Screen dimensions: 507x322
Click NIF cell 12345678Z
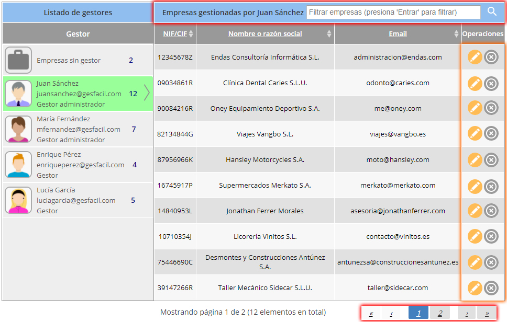[x=175, y=57]
